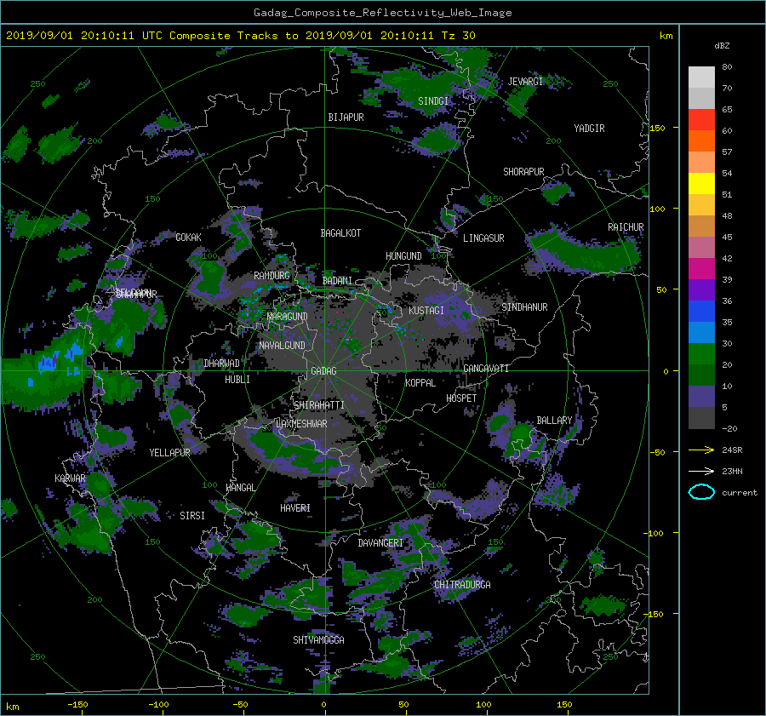Click the GADAG radar center label

coord(324,371)
